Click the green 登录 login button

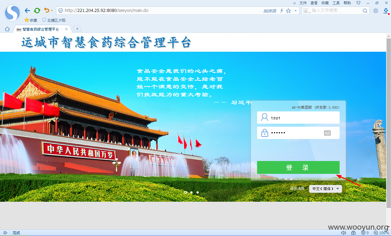click(x=298, y=167)
